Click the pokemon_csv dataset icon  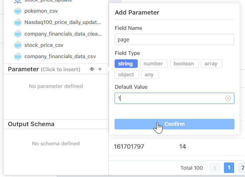pyautogui.click(x=18, y=11)
